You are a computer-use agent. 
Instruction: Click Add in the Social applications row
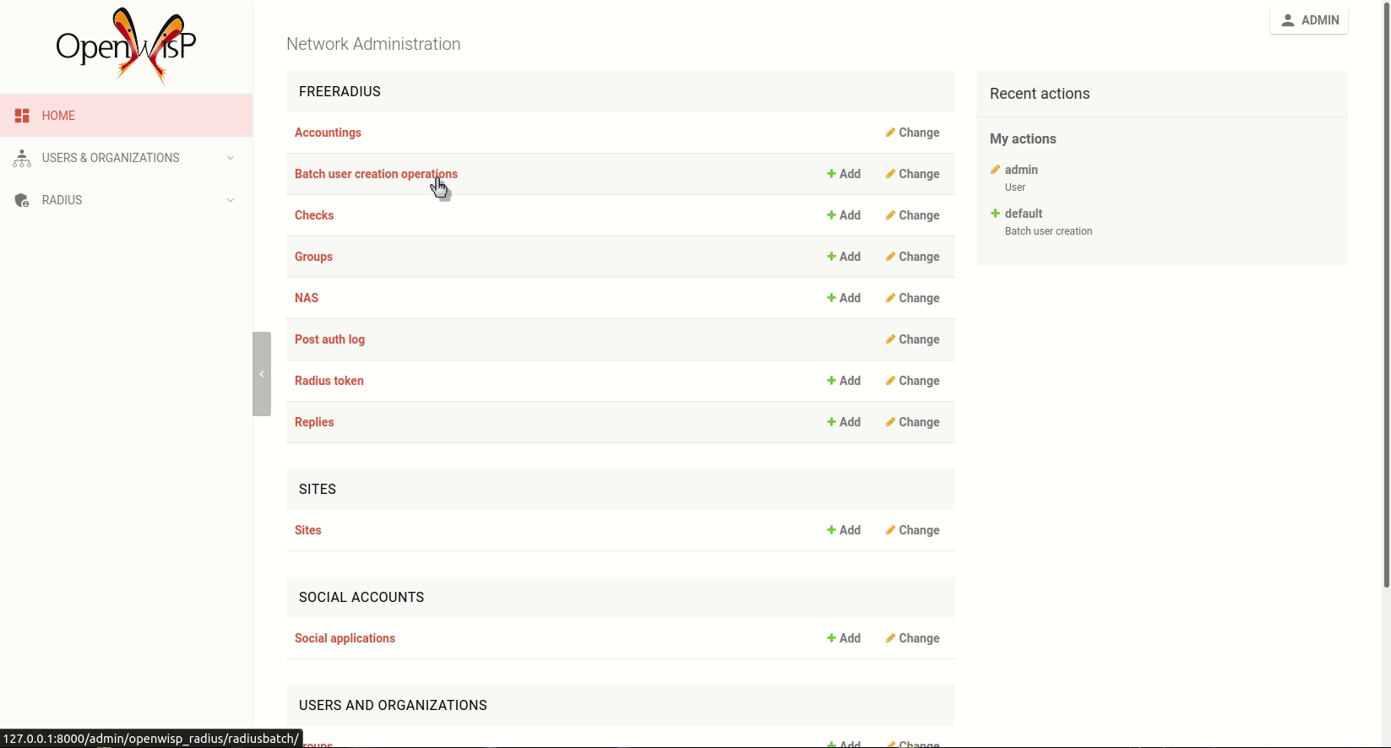(x=844, y=638)
